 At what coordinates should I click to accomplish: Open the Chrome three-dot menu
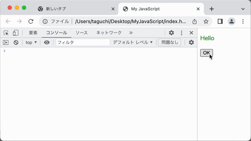pyautogui.click(x=243, y=21)
